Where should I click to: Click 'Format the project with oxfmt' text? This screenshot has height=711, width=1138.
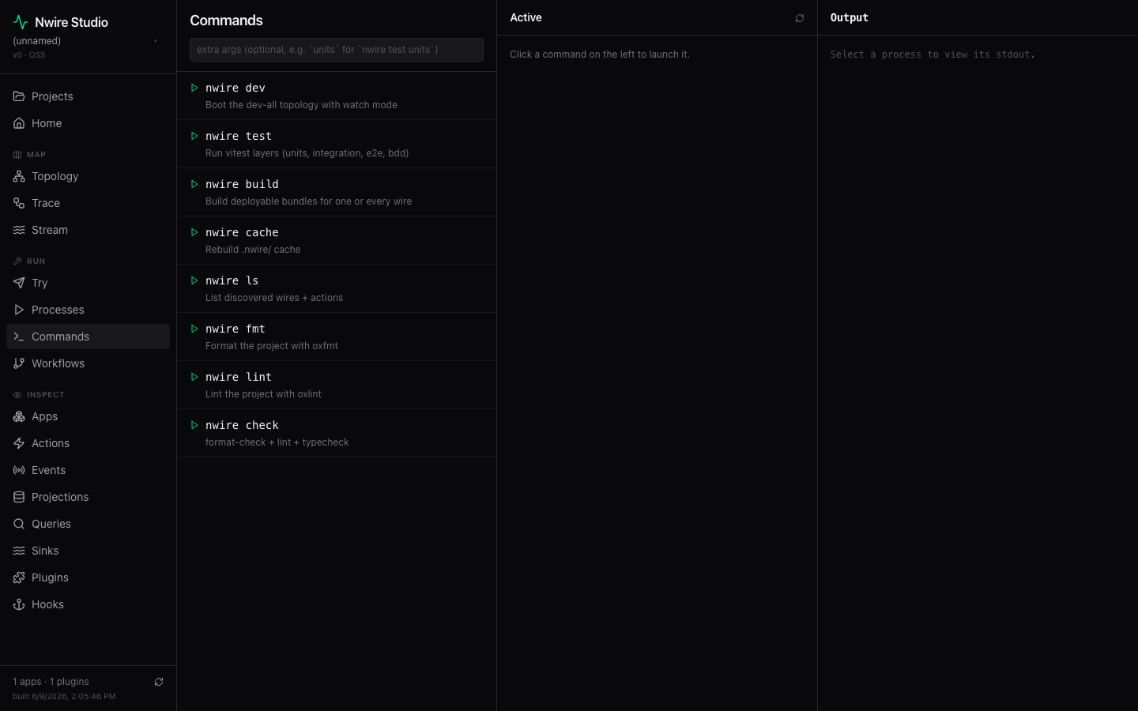pos(272,346)
